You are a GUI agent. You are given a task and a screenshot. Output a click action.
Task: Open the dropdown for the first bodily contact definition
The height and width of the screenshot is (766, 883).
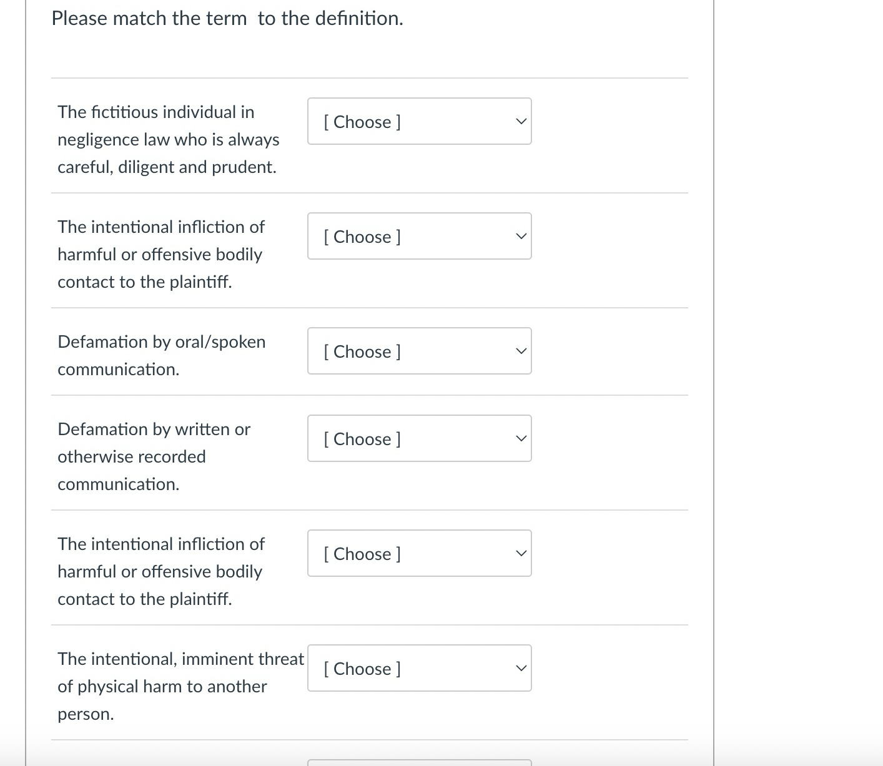click(419, 236)
